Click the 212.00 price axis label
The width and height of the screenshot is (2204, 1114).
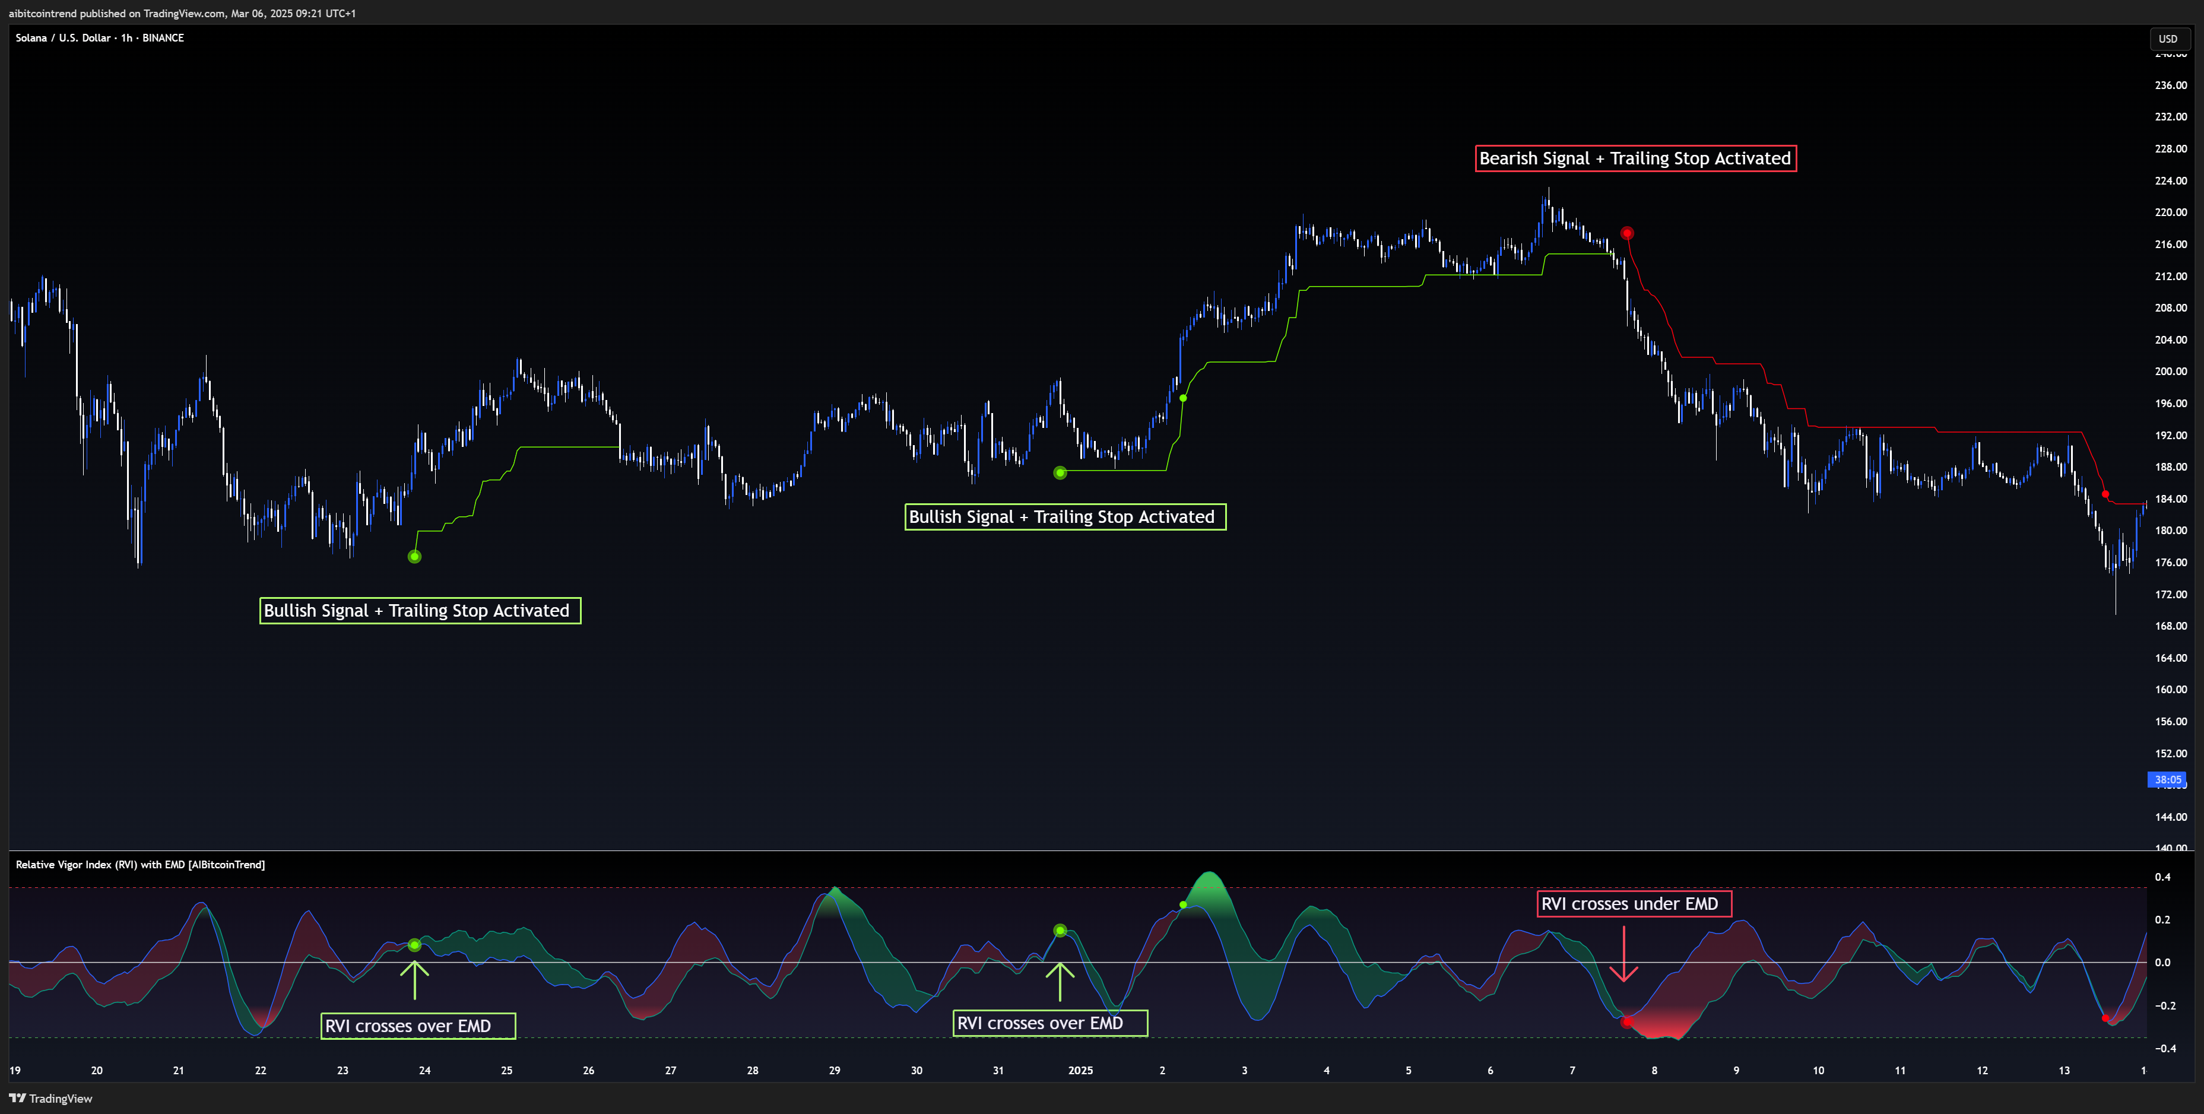click(x=2171, y=277)
